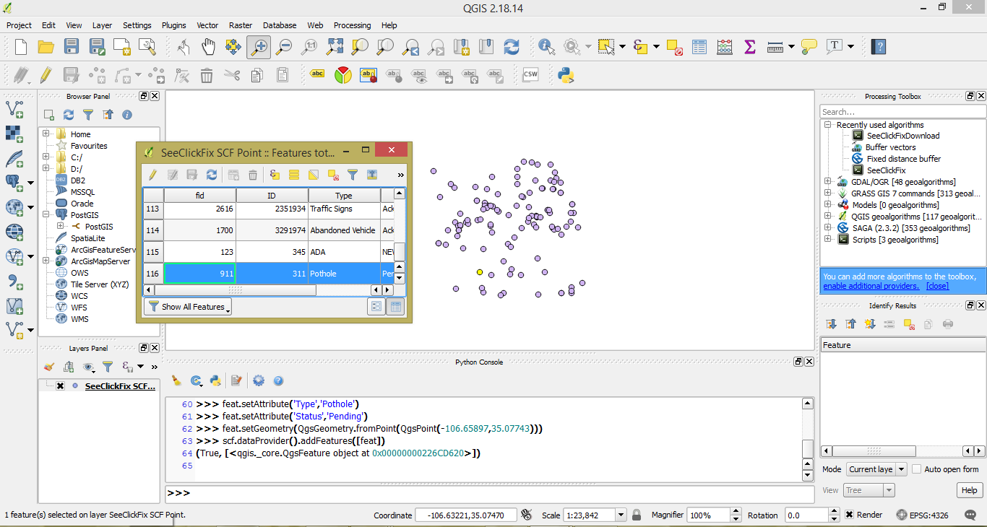Select the Pan Map hand tool
This screenshot has height=527, width=987.
coord(208,47)
